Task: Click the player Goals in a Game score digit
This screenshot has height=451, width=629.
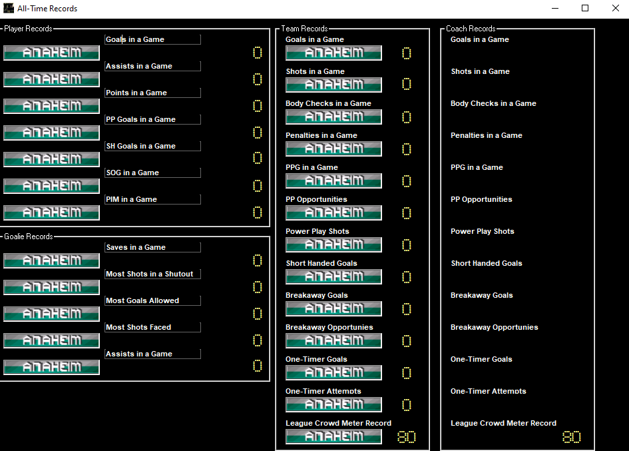Action: 257,53
